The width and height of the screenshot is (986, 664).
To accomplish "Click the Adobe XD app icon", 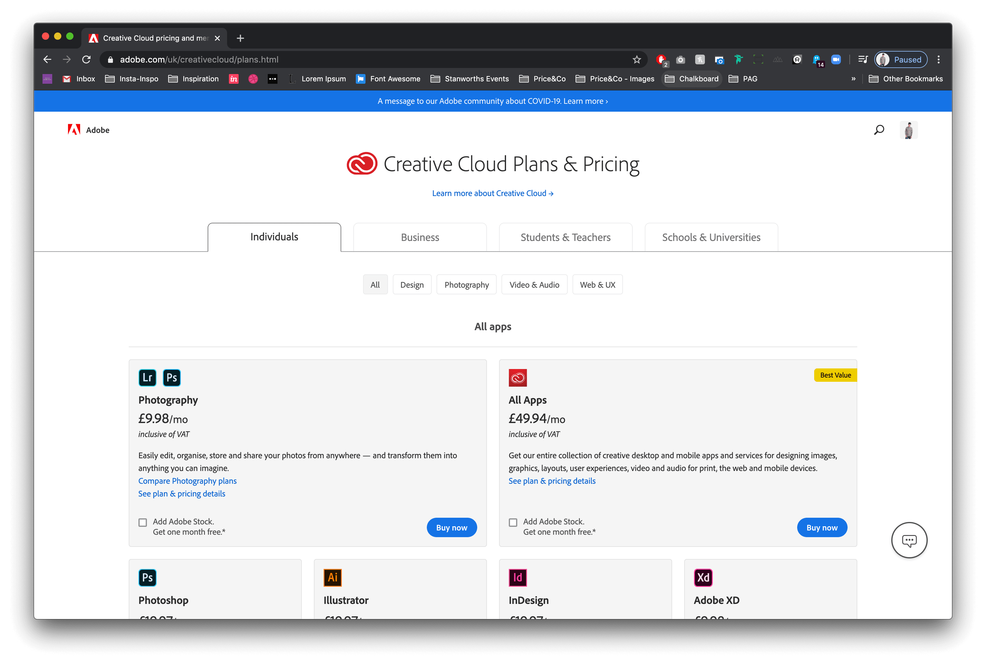I will click(703, 578).
